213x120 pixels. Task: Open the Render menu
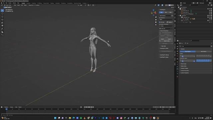click(10, 3)
